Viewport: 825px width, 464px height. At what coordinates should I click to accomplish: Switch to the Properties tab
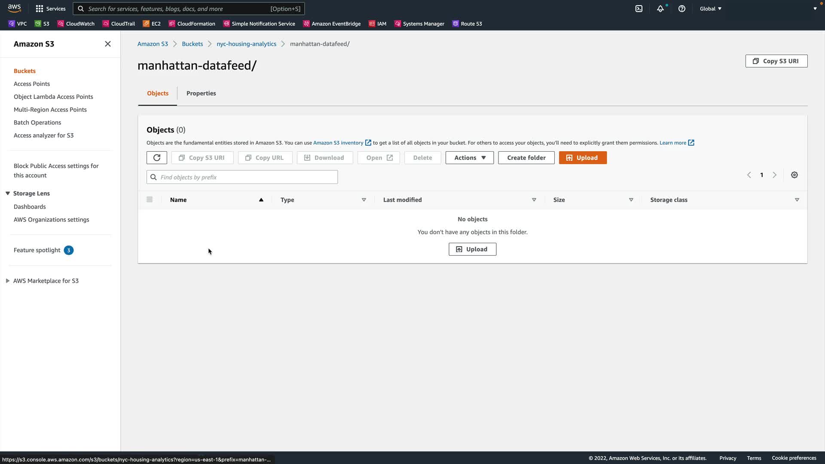click(201, 93)
